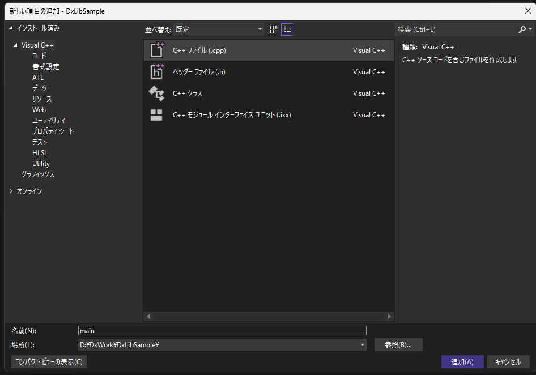
Task: Click the template list horizontal scrollbar track
Action: click(269, 317)
